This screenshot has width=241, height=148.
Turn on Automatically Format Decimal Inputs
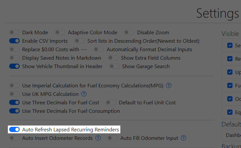pos(99,50)
